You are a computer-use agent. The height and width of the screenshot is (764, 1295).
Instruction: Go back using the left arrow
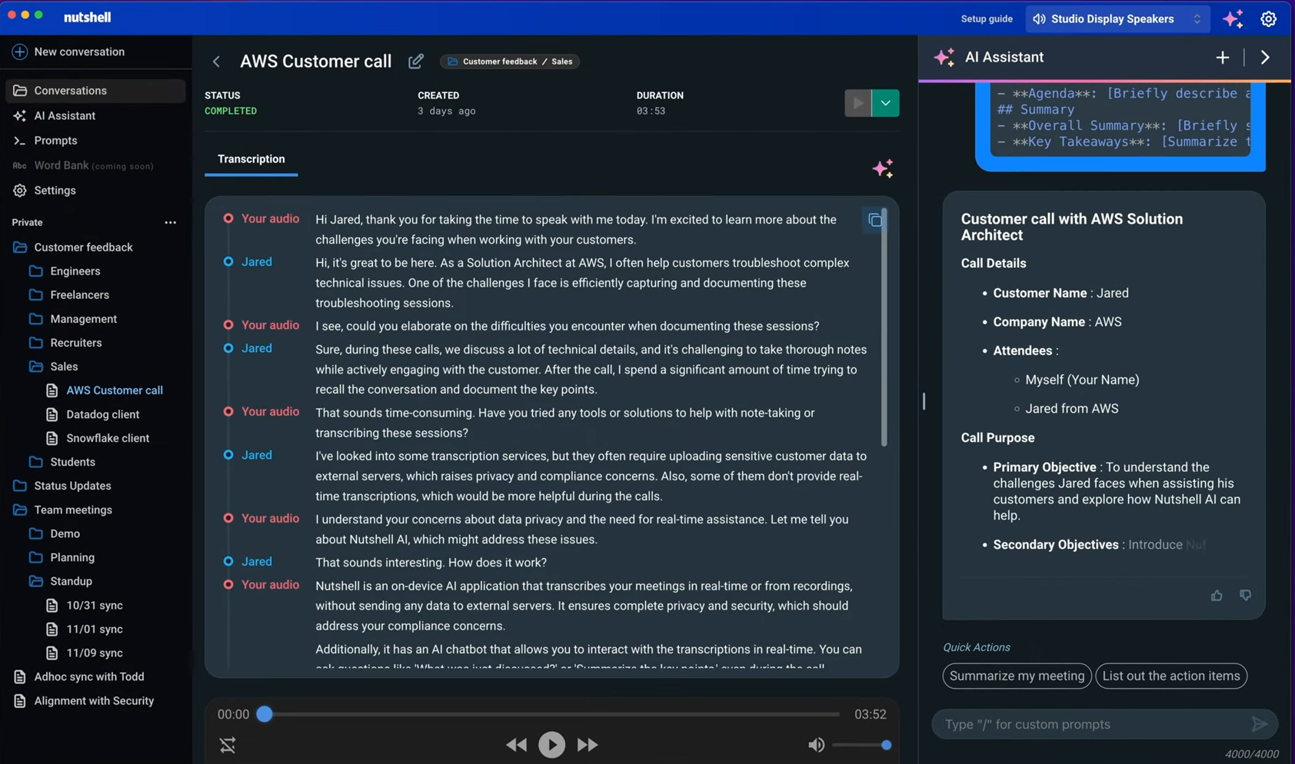[217, 61]
